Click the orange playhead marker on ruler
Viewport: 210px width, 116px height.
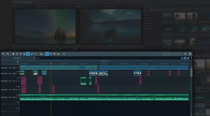(x=51, y=64)
